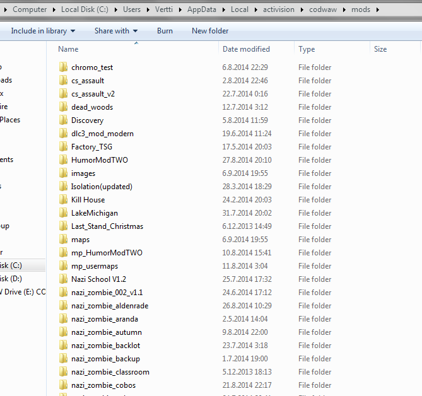Expand the arrow after AppData breadcrumb

tap(224, 9)
